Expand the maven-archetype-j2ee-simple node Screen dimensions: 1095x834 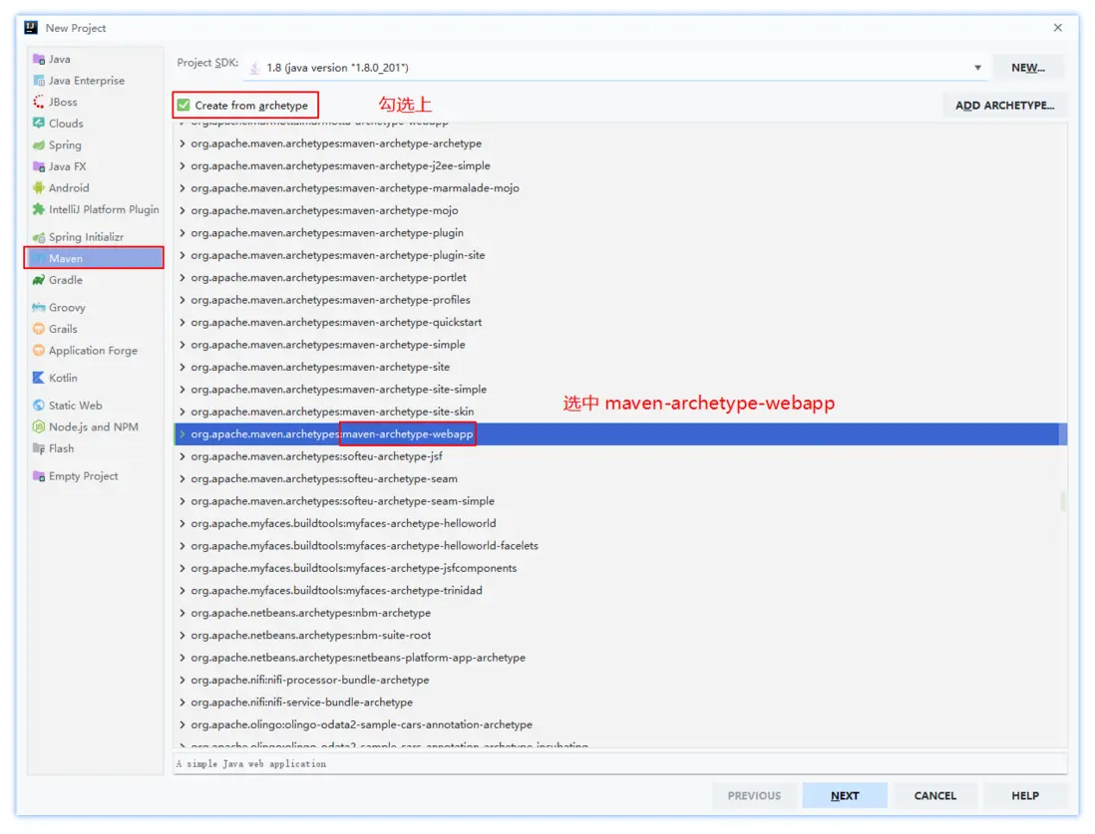coord(182,166)
